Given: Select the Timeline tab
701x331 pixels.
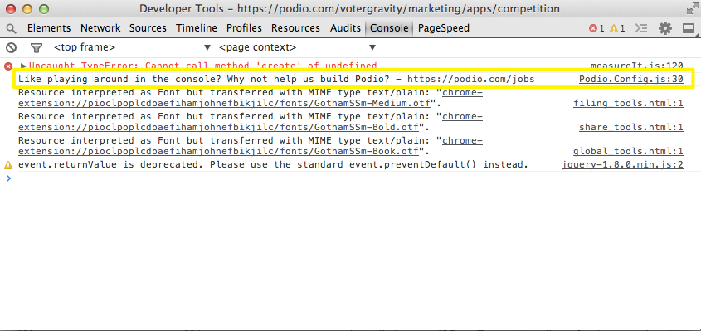Looking at the screenshot, I should pyautogui.click(x=197, y=28).
